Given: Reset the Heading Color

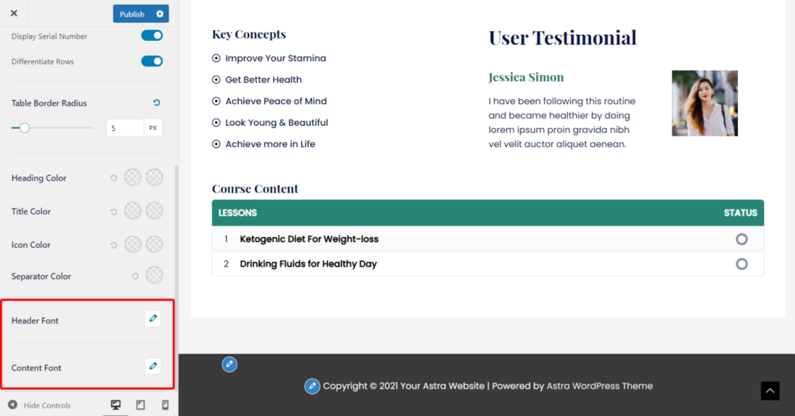Looking at the screenshot, I should tap(114, 178).
